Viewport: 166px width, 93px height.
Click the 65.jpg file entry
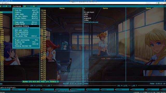tap(43, 68)
